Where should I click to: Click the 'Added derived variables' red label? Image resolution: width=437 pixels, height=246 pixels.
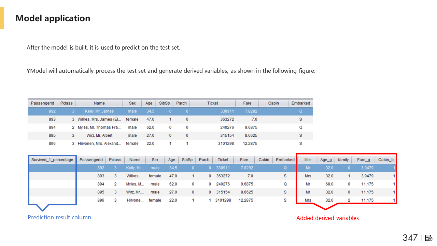[x=327, y=218]
